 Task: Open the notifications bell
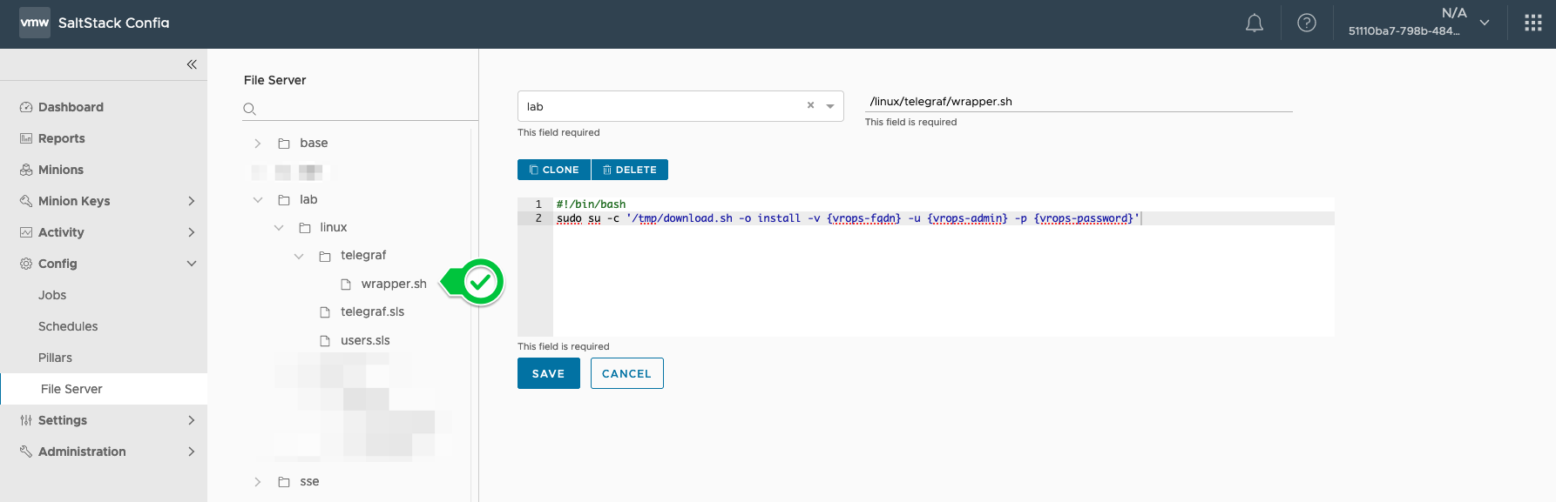pos(1255,23)
